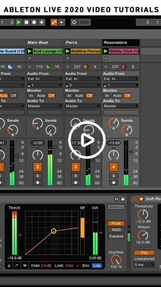
Task: Click the Compressor Dry/Wet knob
Action: click(x=116, y=260)
